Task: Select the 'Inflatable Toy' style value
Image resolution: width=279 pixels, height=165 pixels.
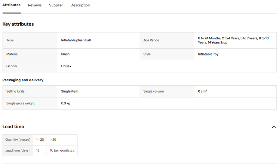Action: 208,54
